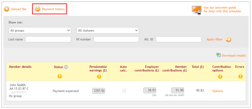Viewport: 252px width, 109px height.
Task: Open the All statuses dropdown
Action: (107, 31)
